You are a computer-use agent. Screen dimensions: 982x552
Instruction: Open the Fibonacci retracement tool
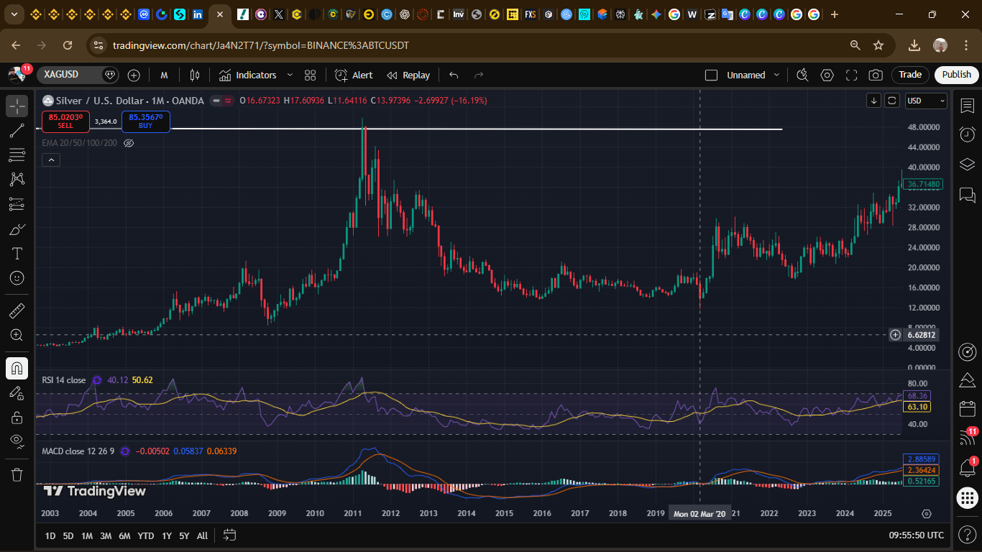click(x=17, y=155)
